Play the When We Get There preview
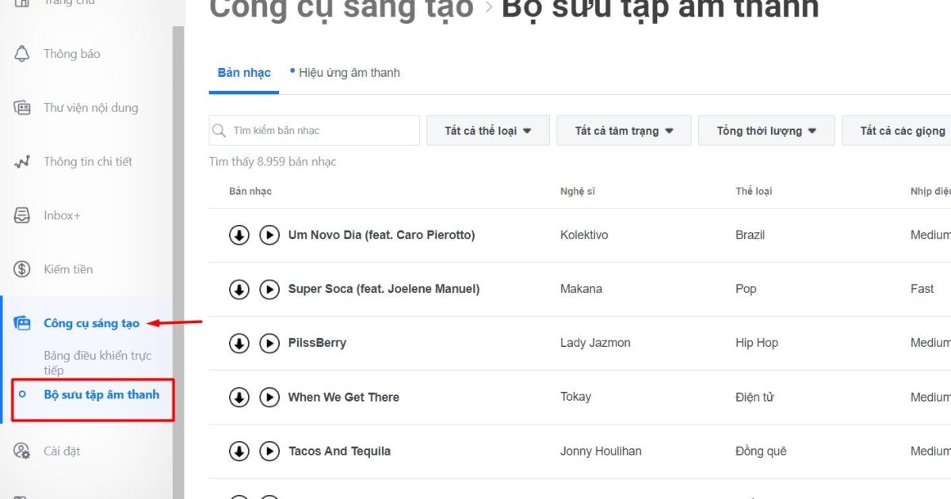 [269, 397]
